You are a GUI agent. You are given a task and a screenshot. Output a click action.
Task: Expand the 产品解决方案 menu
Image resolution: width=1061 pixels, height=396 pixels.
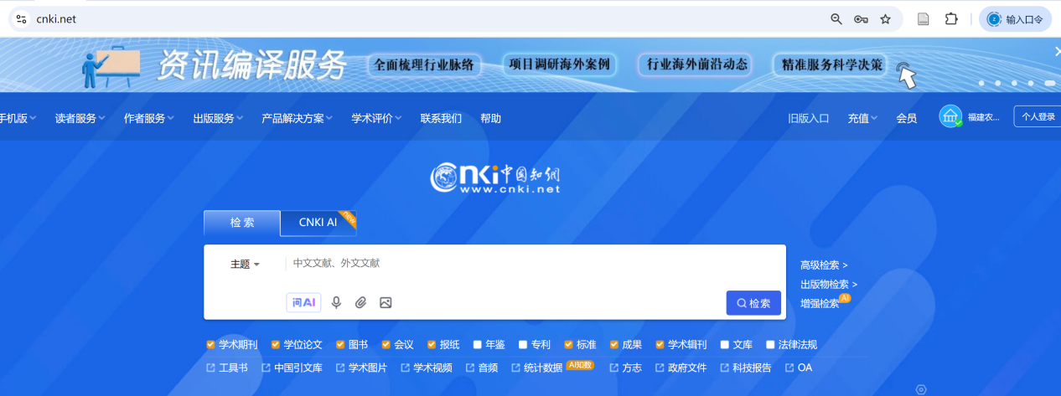[x=298, y=118]
